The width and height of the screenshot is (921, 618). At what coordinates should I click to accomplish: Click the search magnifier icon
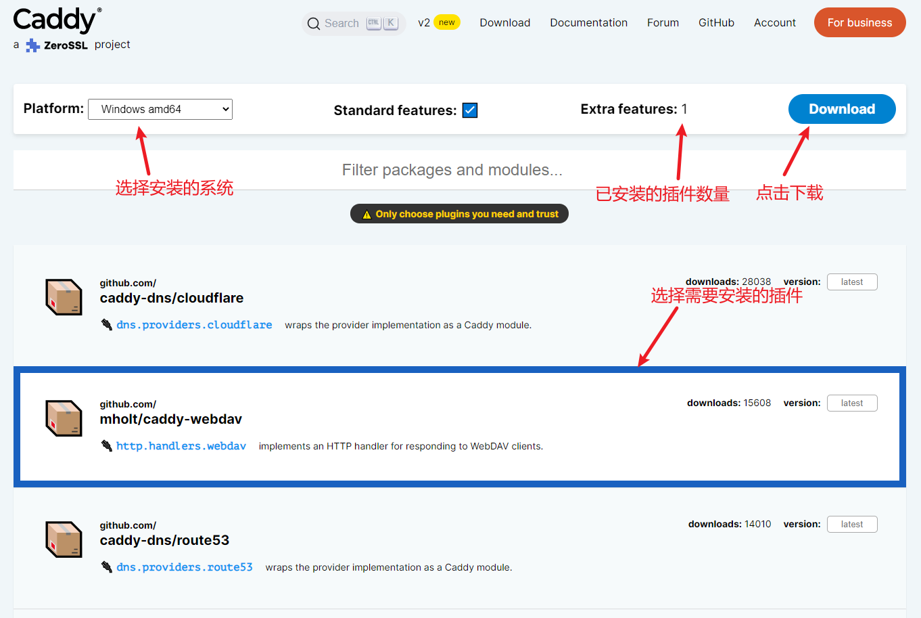click(313, 24)
